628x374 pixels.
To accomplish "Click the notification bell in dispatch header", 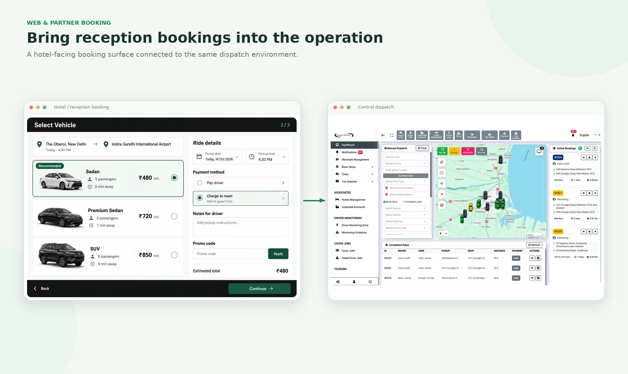I will coord(573,135).
